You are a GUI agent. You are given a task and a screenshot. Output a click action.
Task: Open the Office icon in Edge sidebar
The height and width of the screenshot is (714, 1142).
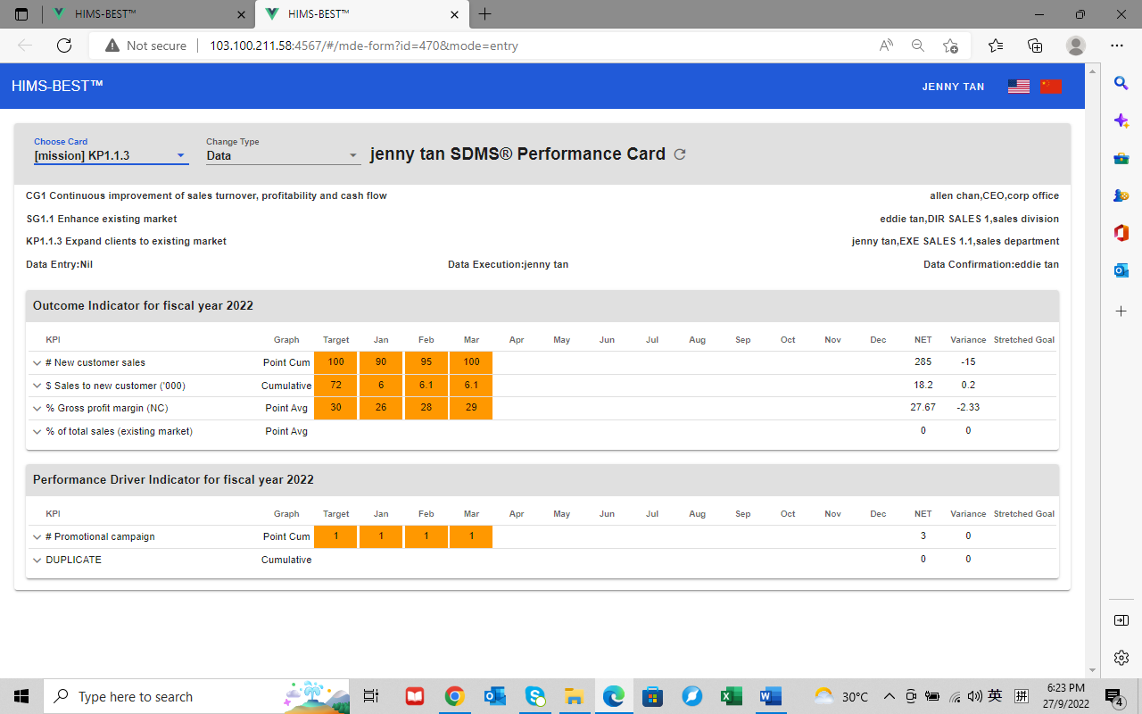1121,233
